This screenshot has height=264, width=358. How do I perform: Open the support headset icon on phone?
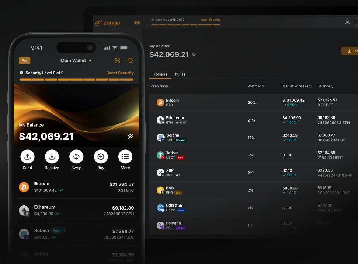pyautogui.click(x=130, y=60)
